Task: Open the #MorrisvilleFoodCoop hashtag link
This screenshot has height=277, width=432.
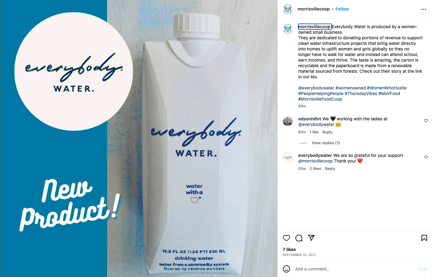Action: pos(320,99)
